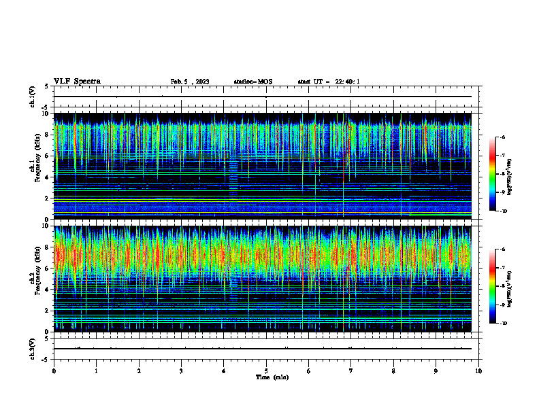Click the "-7" label on ch.2 colorbar
Screen dimensions: 539x416
(x=502, y=268)
